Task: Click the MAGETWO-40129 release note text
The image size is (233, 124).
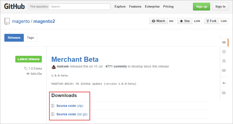Action: point(94,84)
